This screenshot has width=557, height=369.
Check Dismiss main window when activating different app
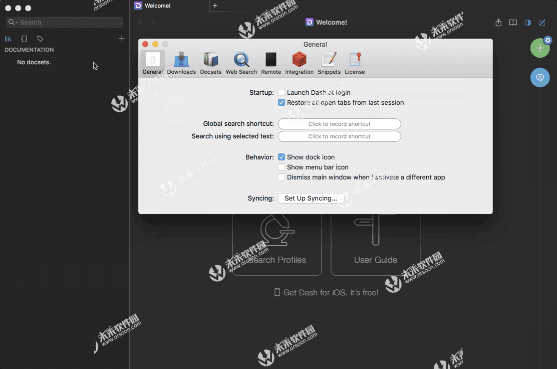282,177
